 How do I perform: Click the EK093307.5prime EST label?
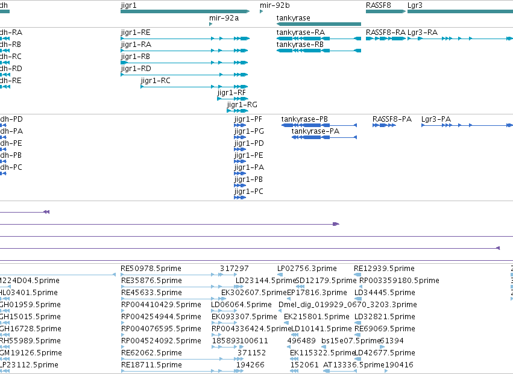click(244, 317)
